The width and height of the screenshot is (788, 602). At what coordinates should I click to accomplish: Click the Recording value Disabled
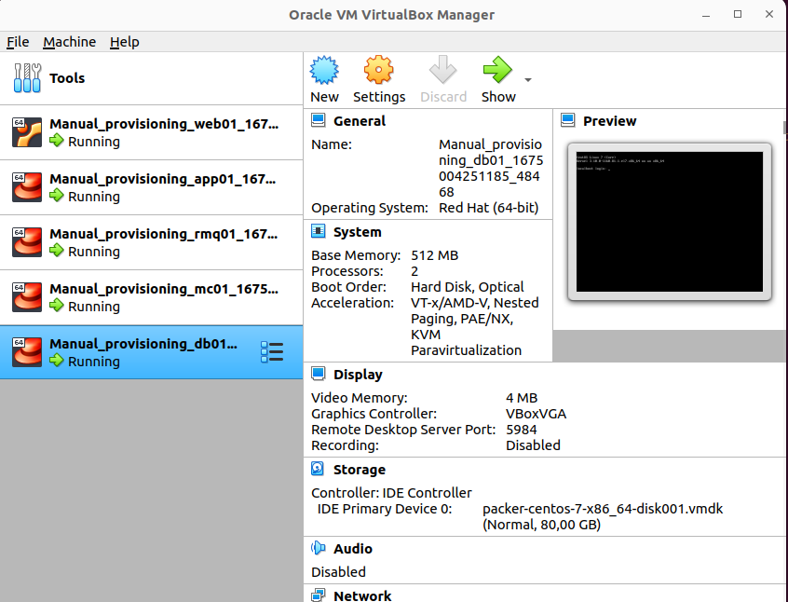pyautogui.click(x=533, y=445)
